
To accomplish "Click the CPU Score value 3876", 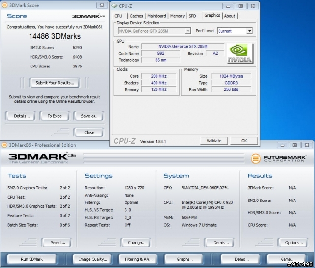I will tap(77, 66).
